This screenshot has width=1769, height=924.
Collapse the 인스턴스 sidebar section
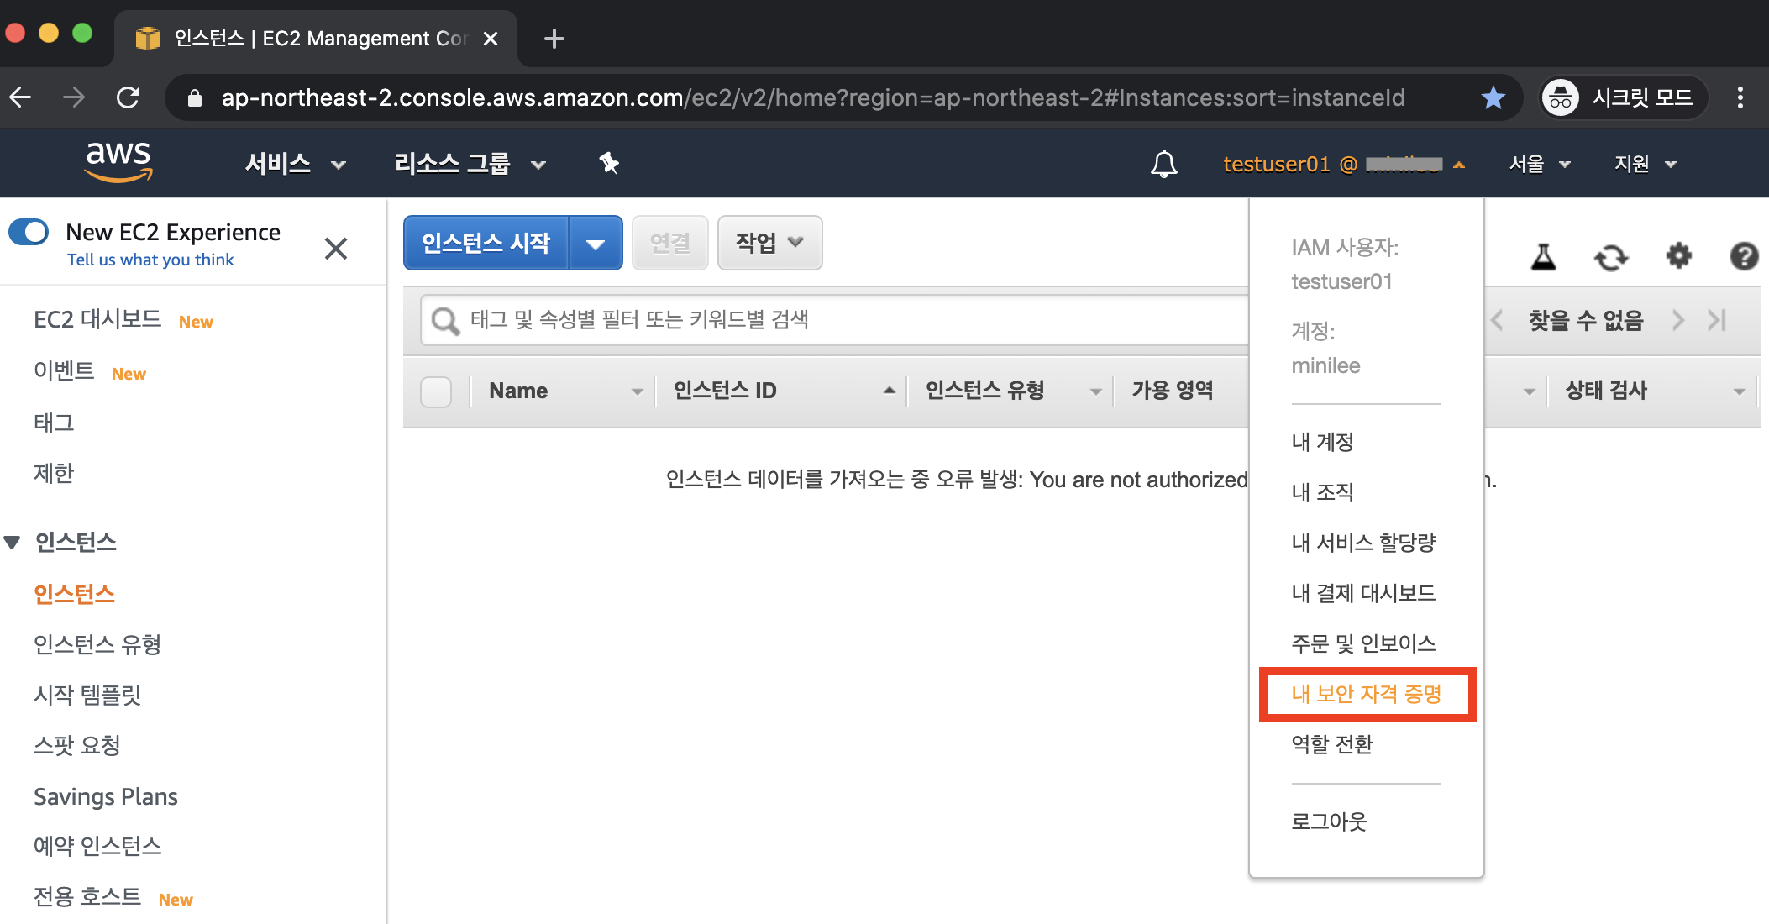coord(13,542)
